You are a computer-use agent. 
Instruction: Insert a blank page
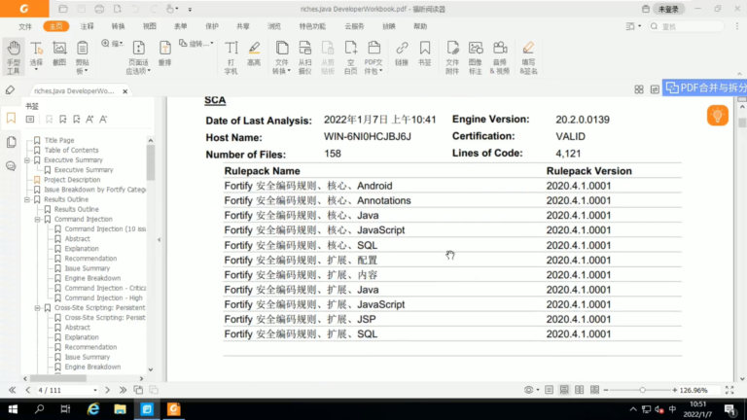[350, 57]
